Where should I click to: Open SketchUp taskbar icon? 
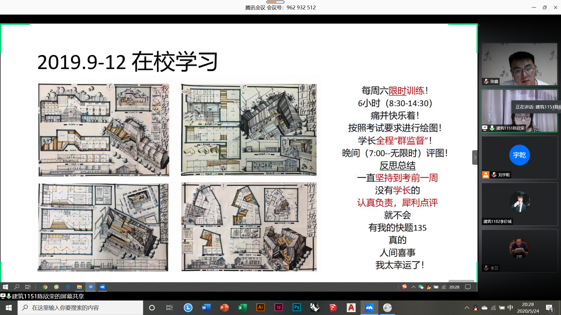pyautogui.click(x=333, y=308)
